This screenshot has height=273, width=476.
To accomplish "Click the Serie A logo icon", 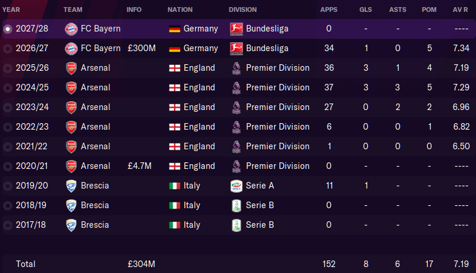I will [236, 186].
